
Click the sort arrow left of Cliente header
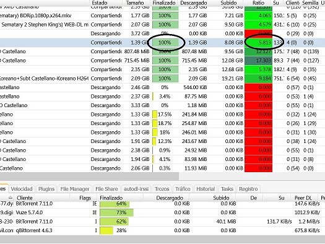pyautogui.click(x=10, y=198)
